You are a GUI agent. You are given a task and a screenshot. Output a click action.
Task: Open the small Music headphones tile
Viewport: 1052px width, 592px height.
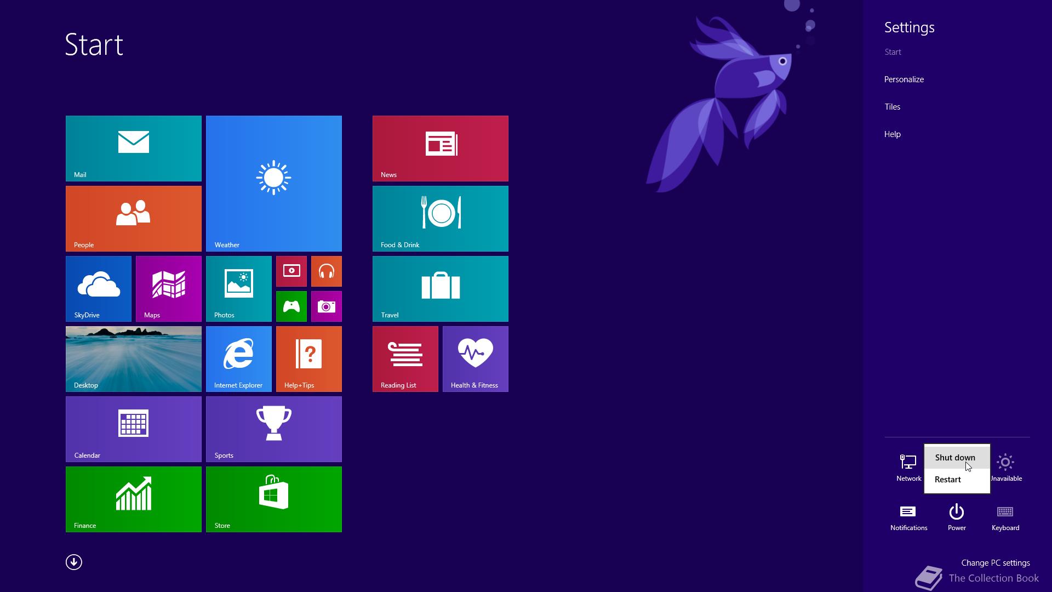tap(327, 271)
